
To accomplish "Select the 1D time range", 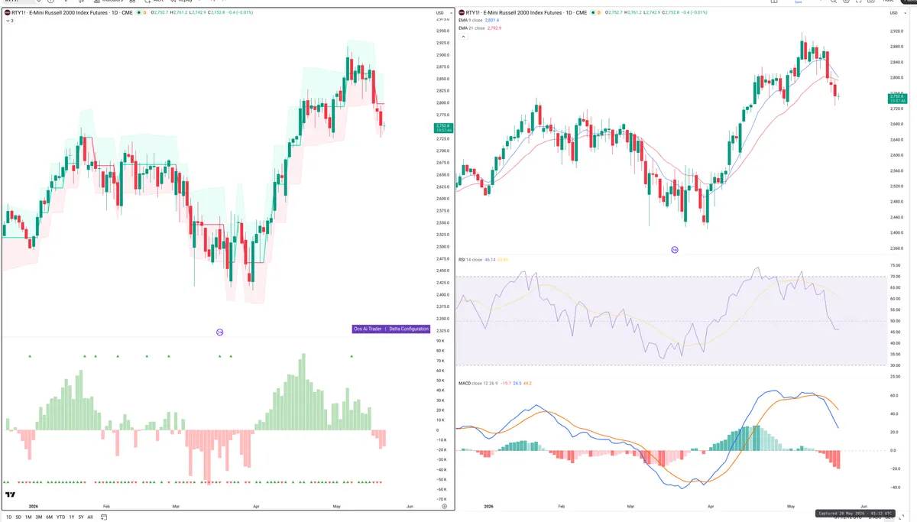I will [x=8, y=517].
